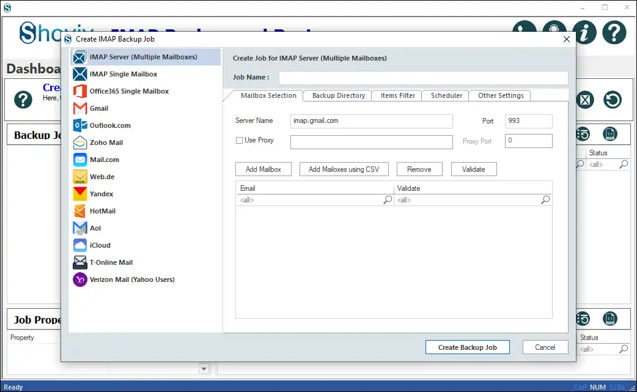The height and width of the screenshot is (392, 637).
Task: Click history icon in Backup Jobs panel
Action: pos(583,134)
